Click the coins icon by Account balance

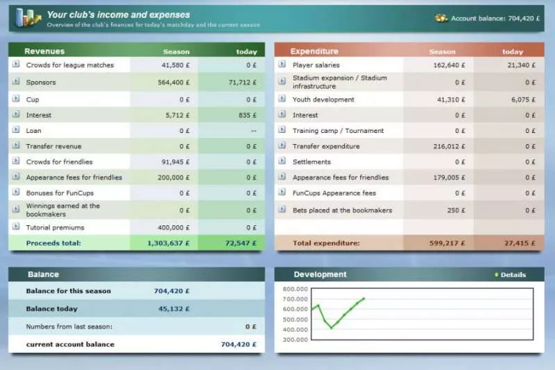[x=441, y=18]
